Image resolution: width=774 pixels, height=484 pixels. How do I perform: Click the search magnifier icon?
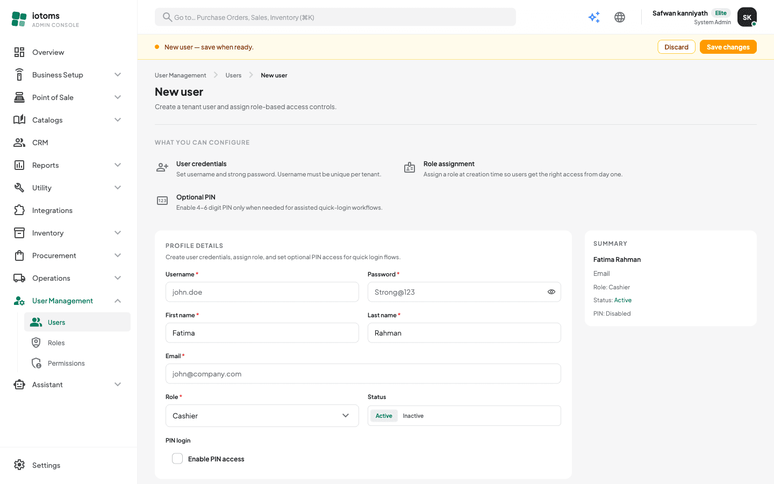[167, 17]
